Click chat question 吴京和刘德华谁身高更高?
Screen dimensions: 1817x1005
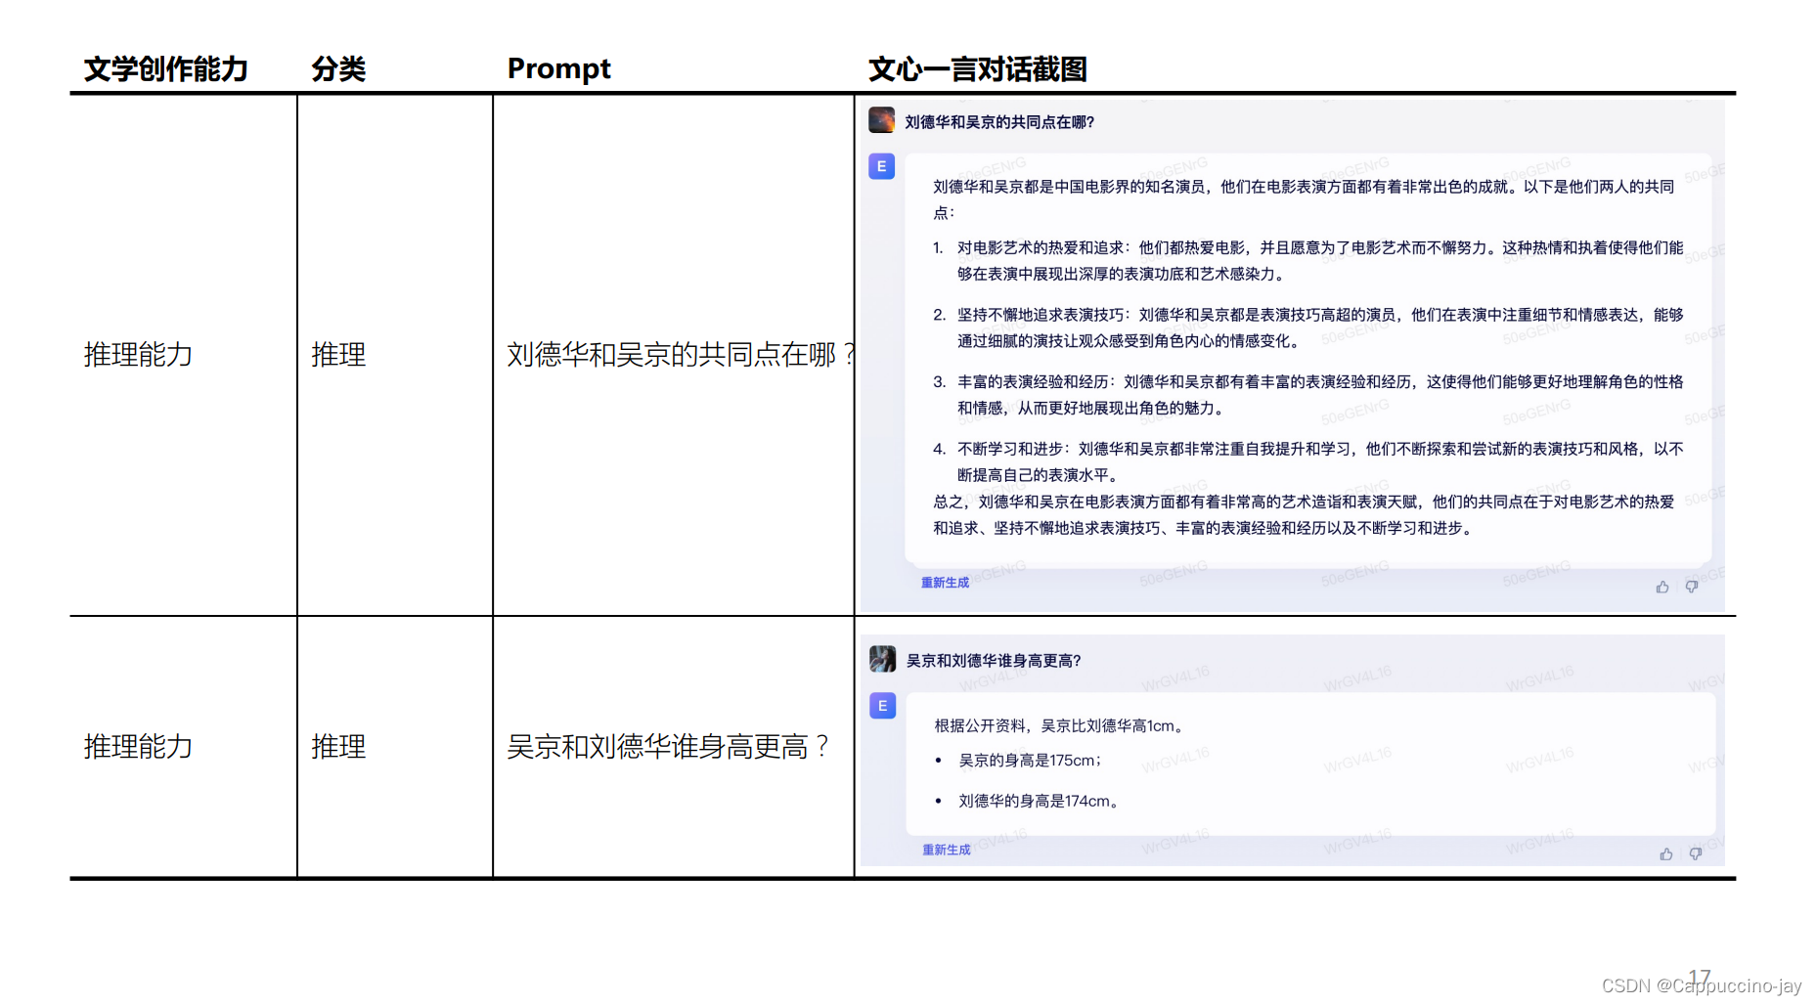tap(994, 661)
